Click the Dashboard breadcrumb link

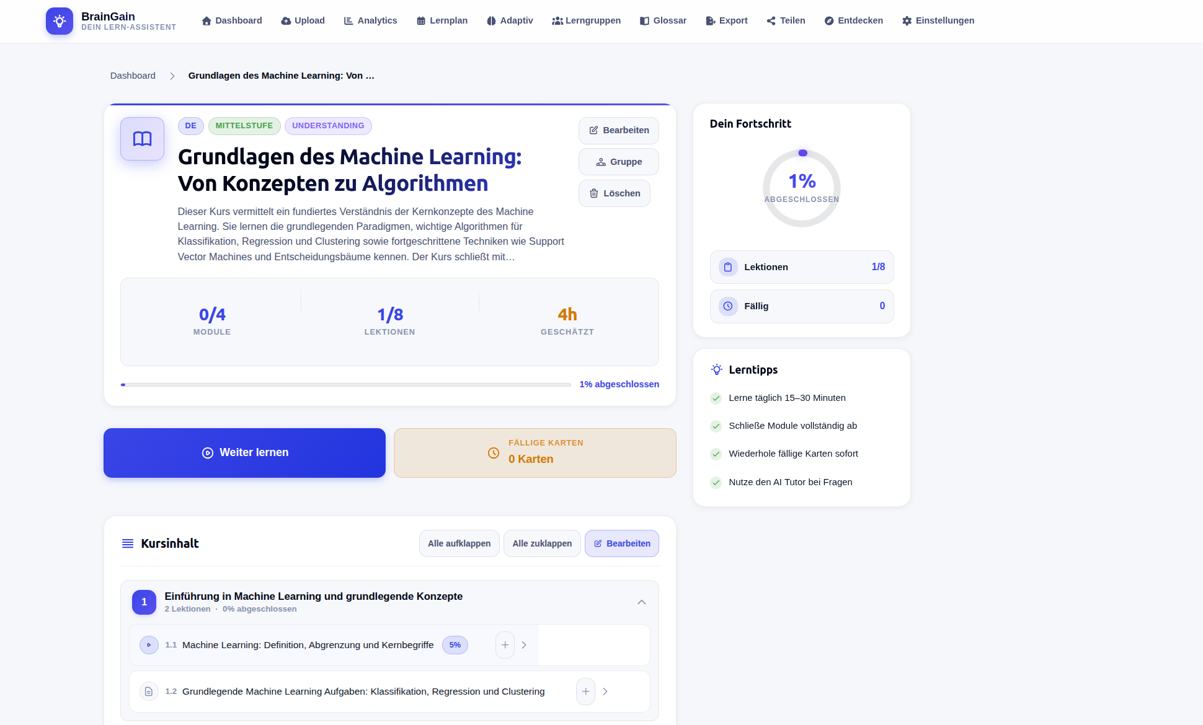click(x=133, y=76)
